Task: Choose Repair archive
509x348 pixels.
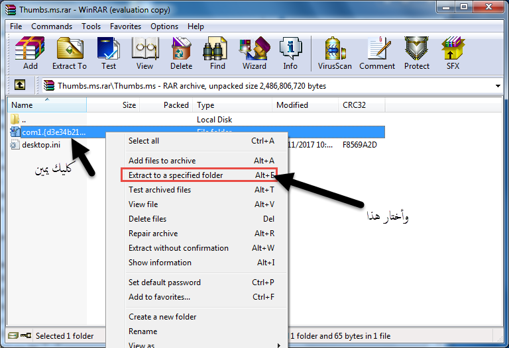Action: pyautogui.click(x=201, y=234)
